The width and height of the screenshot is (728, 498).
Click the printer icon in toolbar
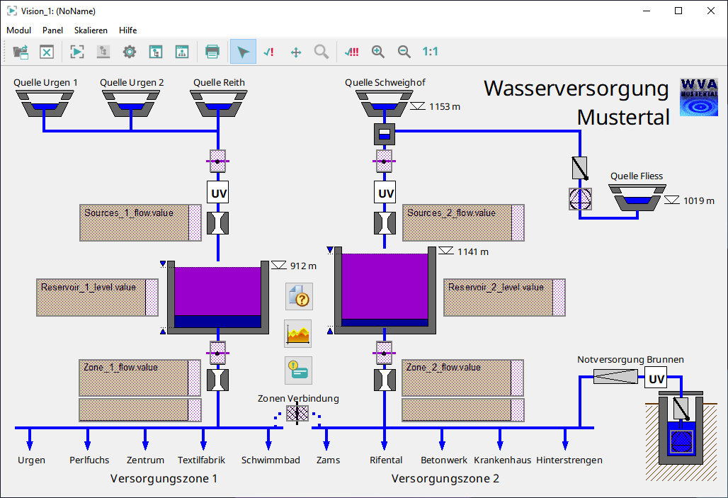[x=212, y=52]
